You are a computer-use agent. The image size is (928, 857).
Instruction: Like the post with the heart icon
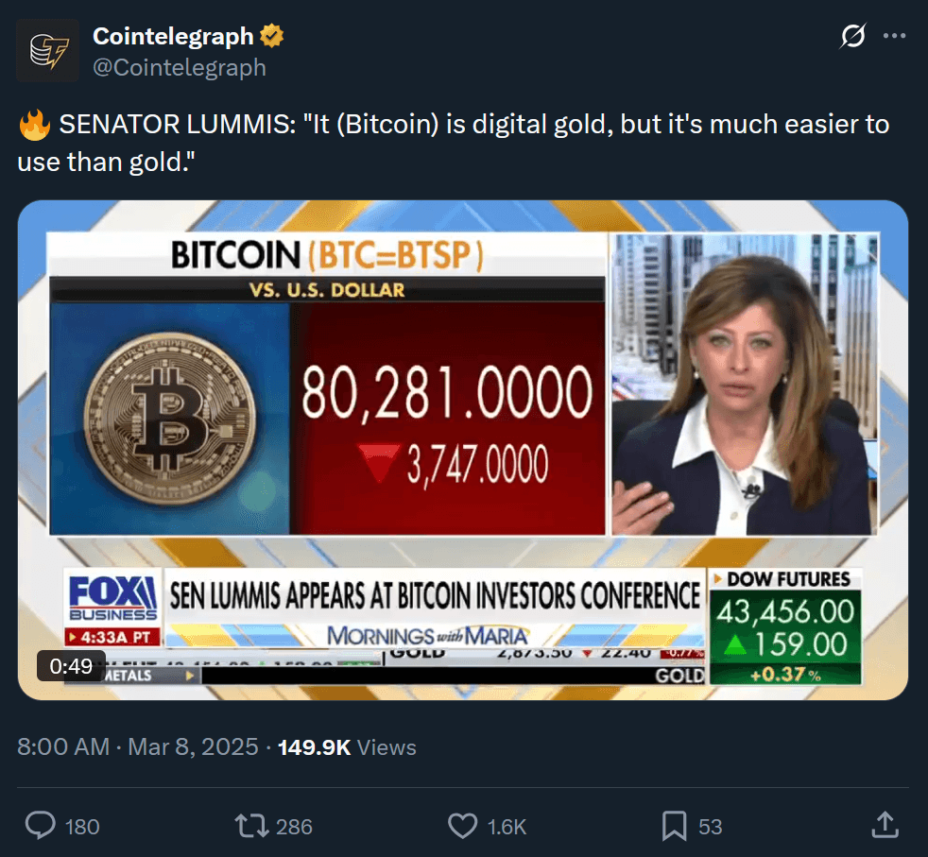pos(462,826)
